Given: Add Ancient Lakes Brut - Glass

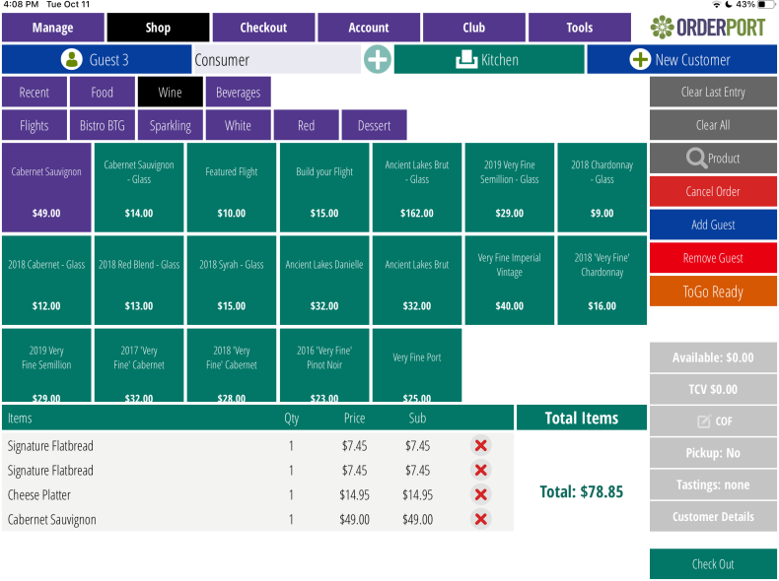Looking at the screenshot, I should [417, 187].
